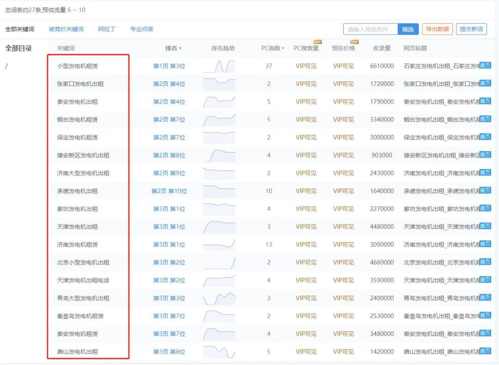Open ranking link 第2页 第10位 for 承德发电机出租
This screenshot has width=499, height=365.
coord(169,191)
